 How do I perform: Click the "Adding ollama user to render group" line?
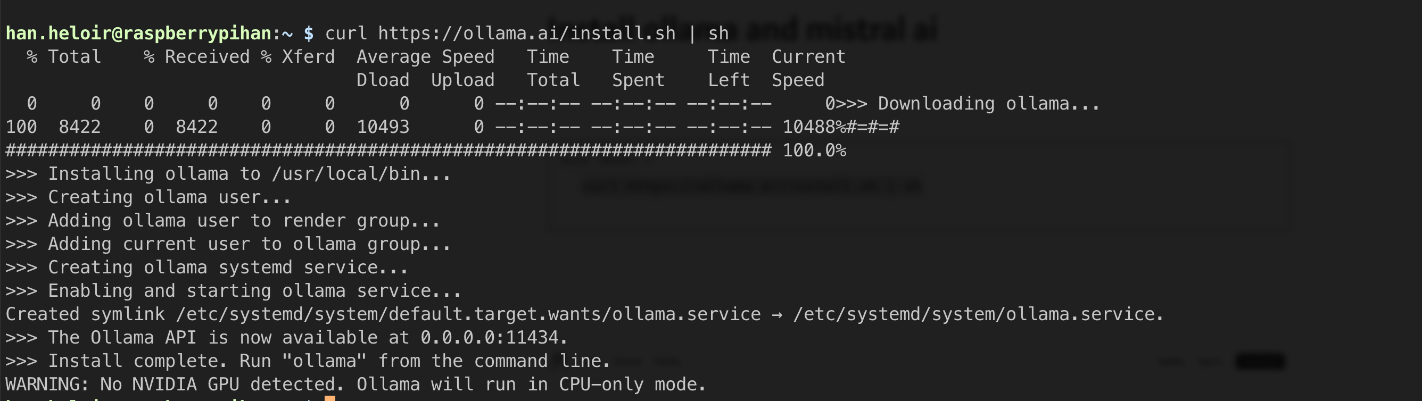223,221
